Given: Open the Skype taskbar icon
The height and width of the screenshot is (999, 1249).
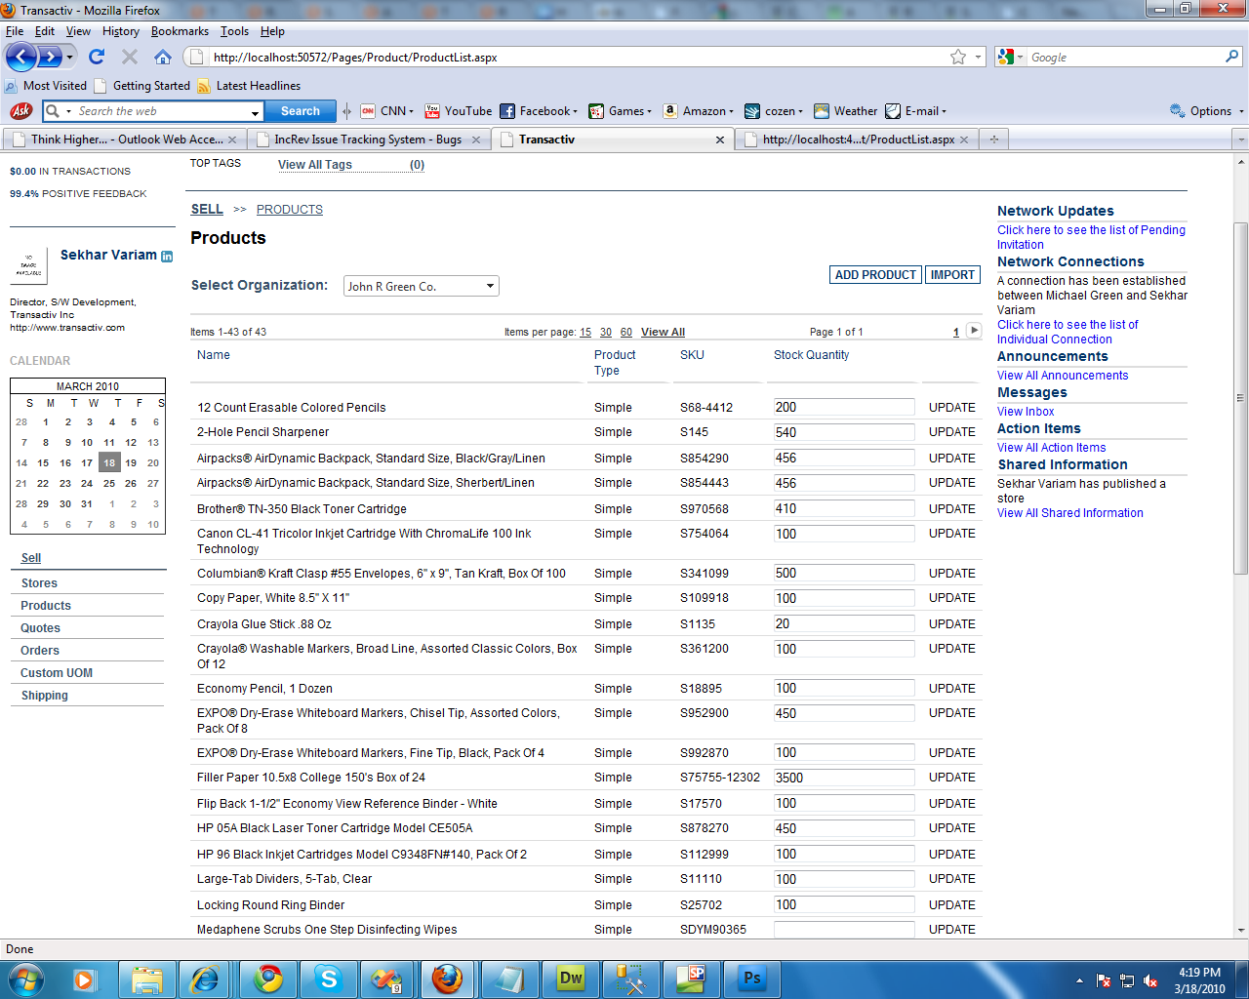Looking at the screenshot, I should [329, 979].
